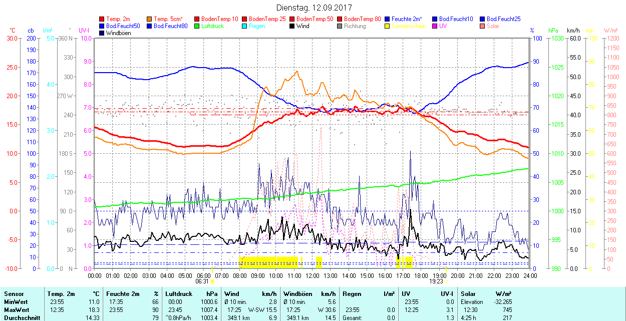
Task: Click the magenta UV legend swatch
Action: tap(435, 26)
